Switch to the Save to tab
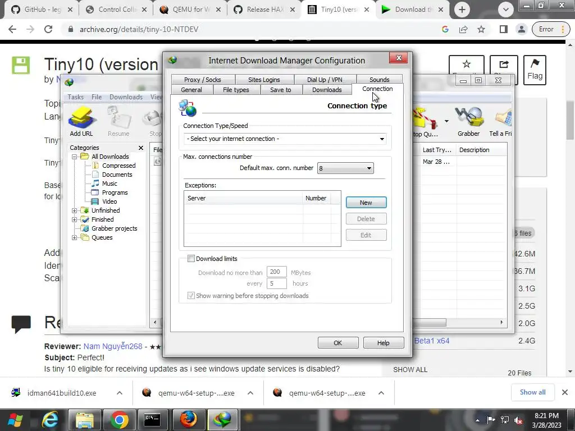575x431 pixels. 281,90
